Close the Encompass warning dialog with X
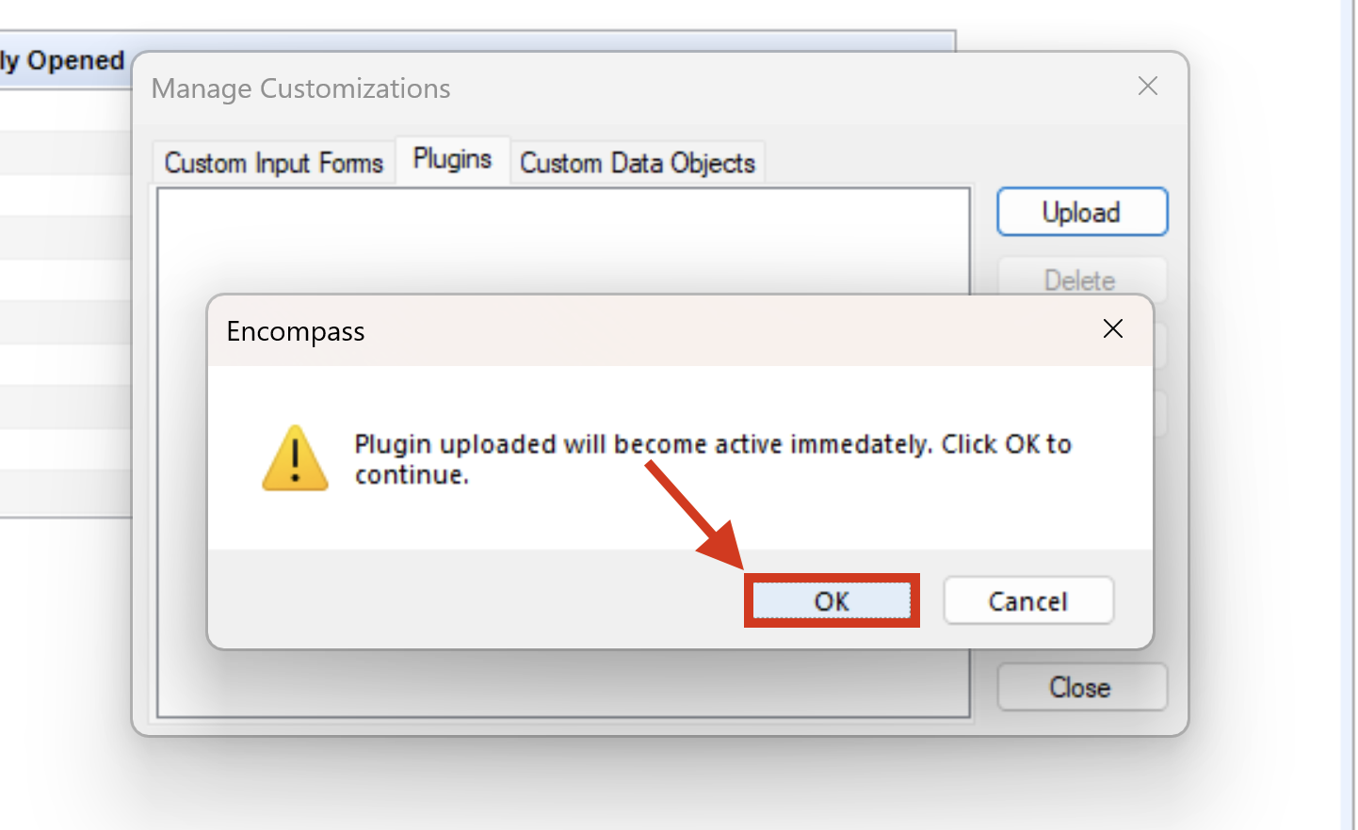 pyautogui.click(x=1112, y=329)
